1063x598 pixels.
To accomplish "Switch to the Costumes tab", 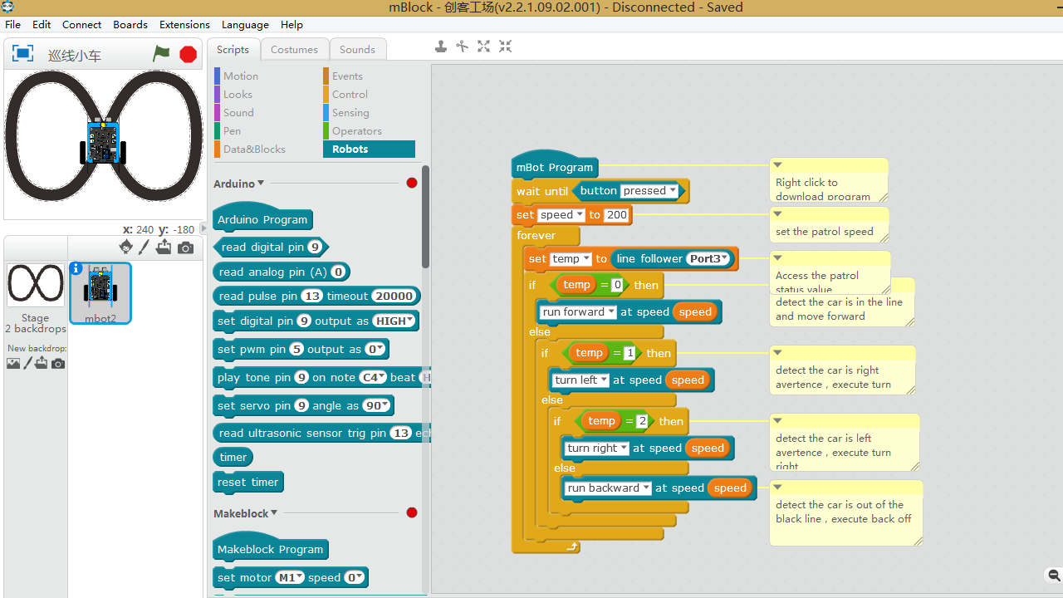I will [x=295, y=50].
